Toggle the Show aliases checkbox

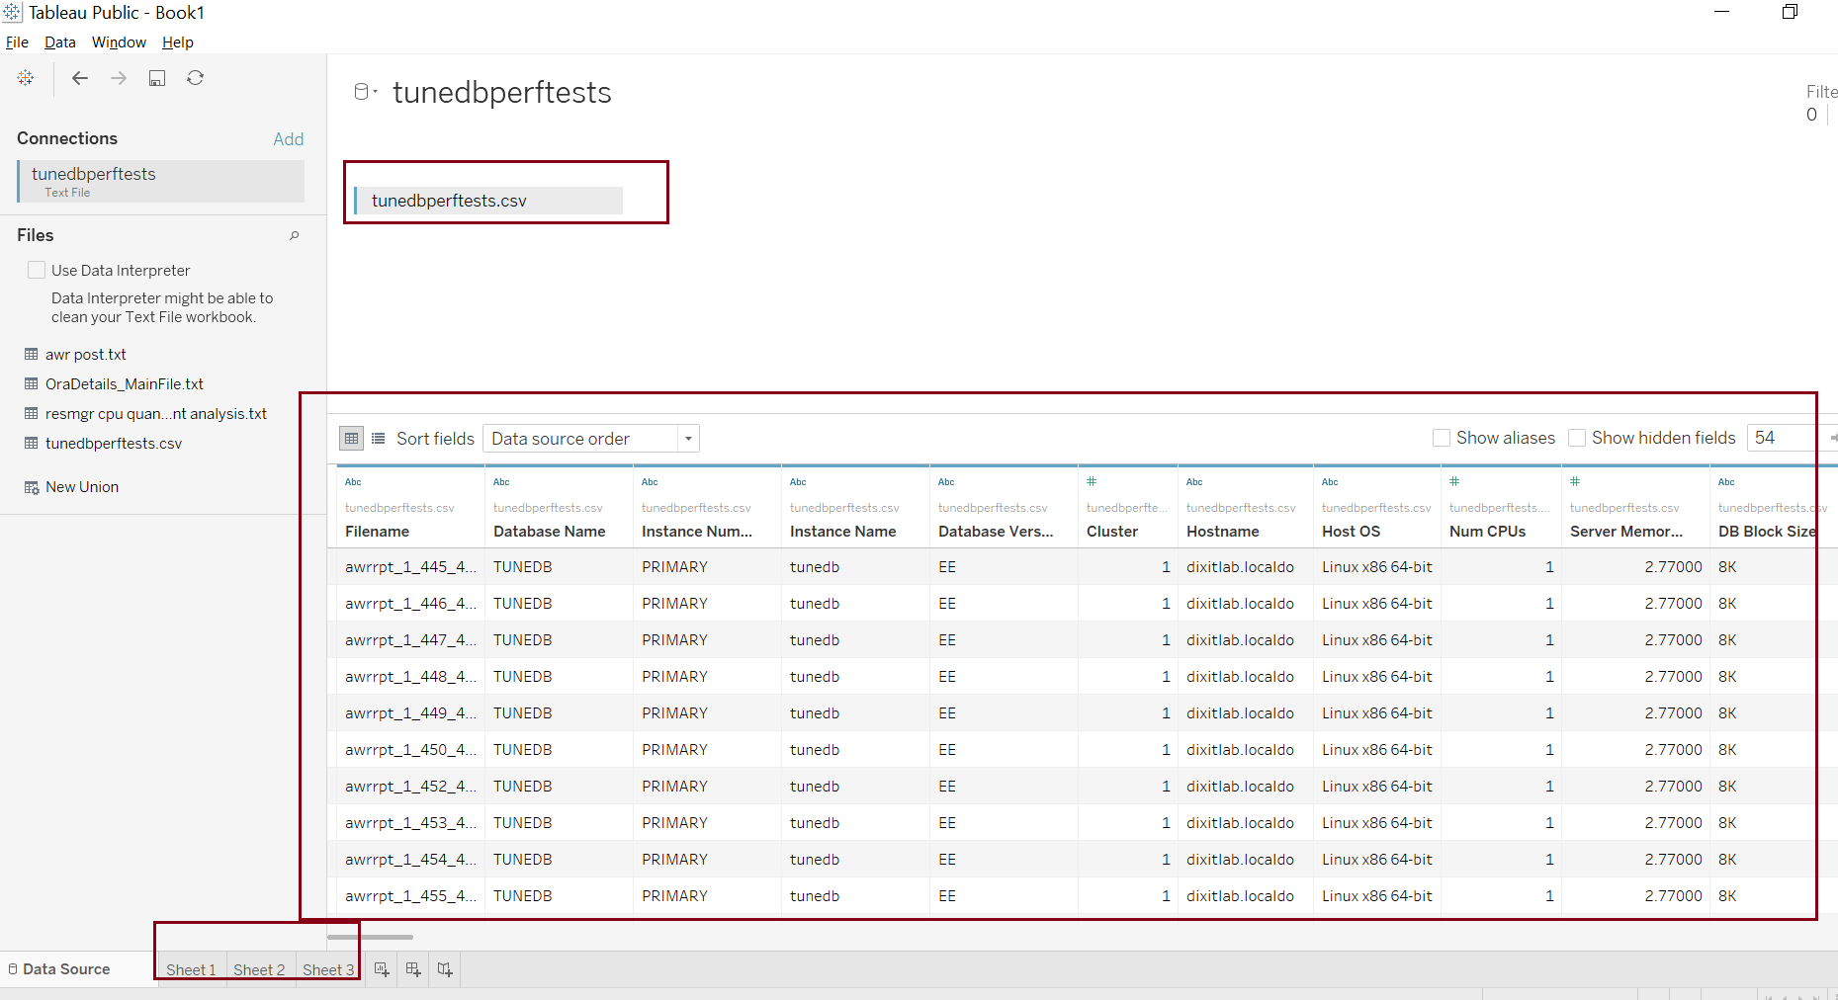click(1442, 438)
